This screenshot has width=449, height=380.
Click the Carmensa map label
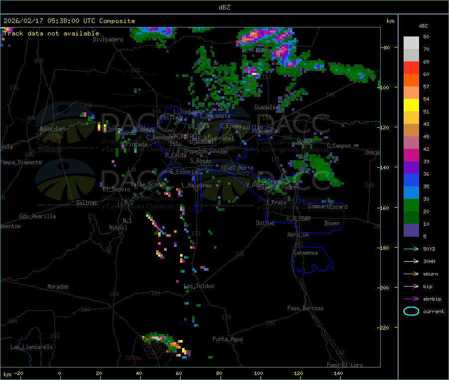tap(305, 253)
